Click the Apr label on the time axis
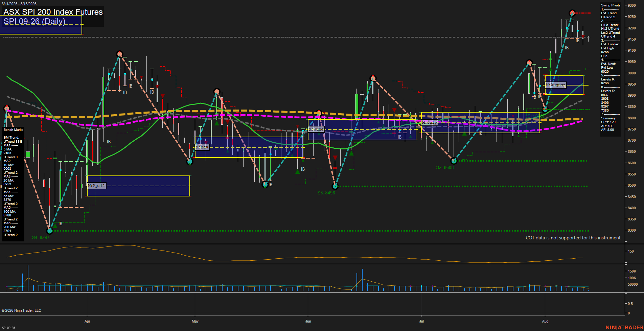The height and width of the screenshot is (331, 644). tap(87, 321)
